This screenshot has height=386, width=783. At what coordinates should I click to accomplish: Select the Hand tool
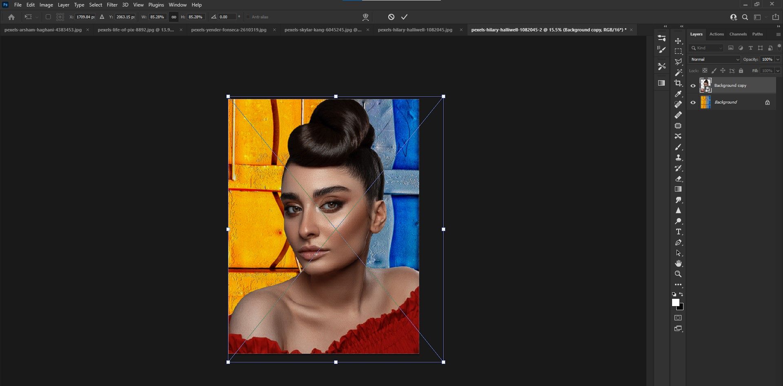click(678, 263)
